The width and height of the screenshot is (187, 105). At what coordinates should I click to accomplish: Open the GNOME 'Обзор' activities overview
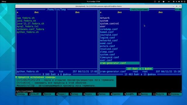4,1
